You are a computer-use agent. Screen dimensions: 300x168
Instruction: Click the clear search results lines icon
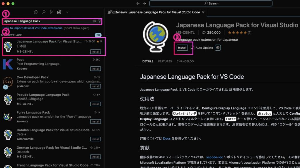(x=94, y=21)
